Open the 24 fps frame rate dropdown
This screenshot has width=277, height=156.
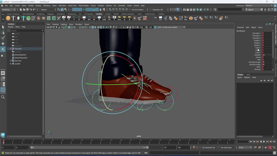pyautogui.click(x=245, y=147)
